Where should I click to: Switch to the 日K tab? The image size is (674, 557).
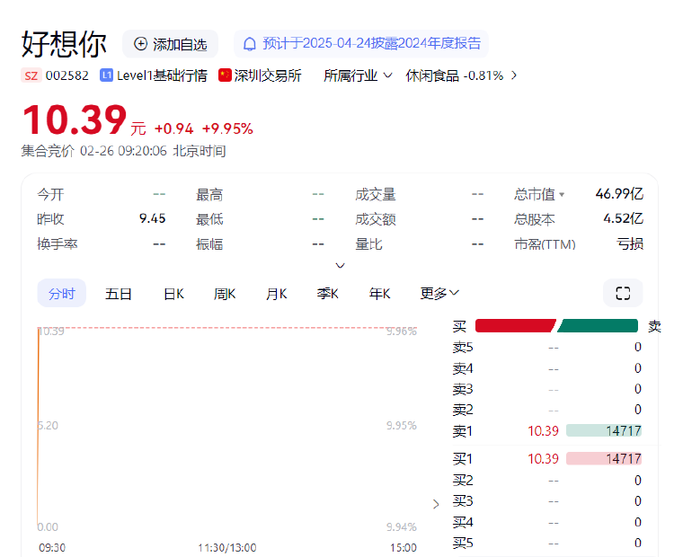(x=173, y=294)
